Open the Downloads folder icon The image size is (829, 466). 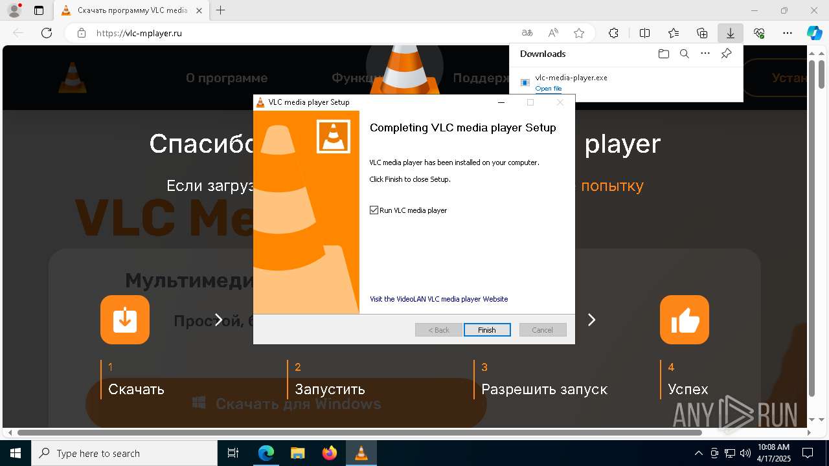pos(663,54)
